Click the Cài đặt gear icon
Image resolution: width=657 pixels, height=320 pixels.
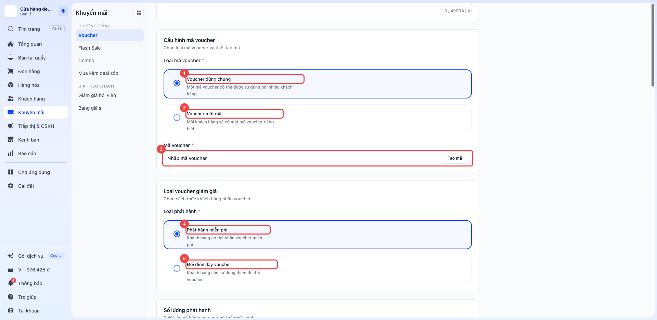11,186
